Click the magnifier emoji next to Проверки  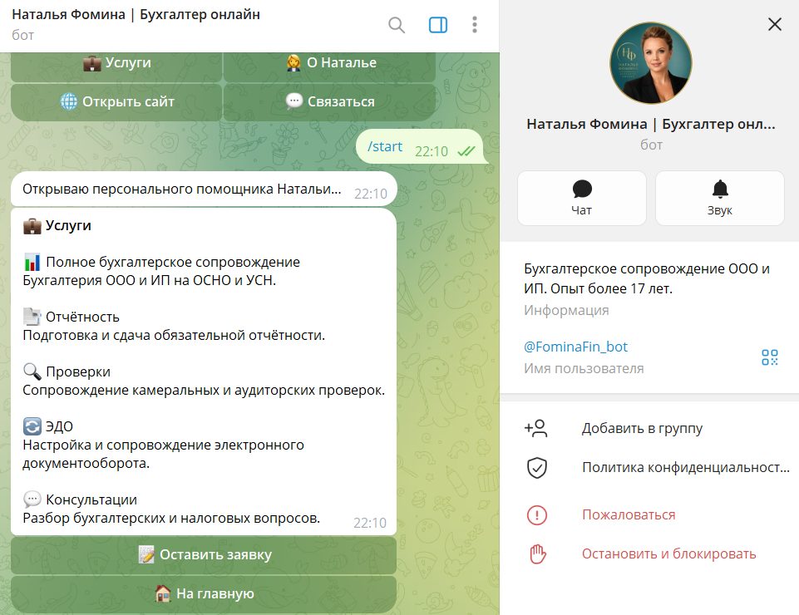tap(32, 372)
